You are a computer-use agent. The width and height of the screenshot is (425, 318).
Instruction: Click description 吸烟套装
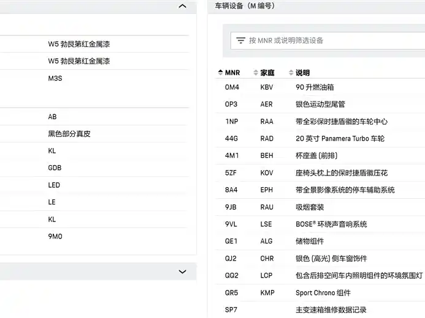click(310, 207)
